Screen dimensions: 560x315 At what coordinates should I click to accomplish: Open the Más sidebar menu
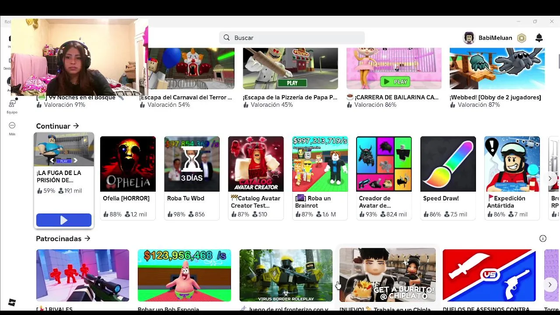tap(12, 128)
